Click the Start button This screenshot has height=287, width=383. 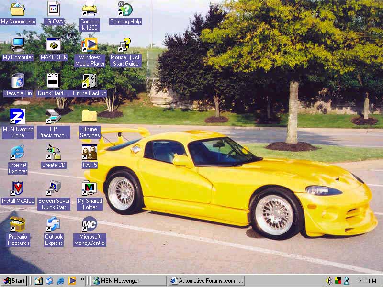tap(14, 281)
